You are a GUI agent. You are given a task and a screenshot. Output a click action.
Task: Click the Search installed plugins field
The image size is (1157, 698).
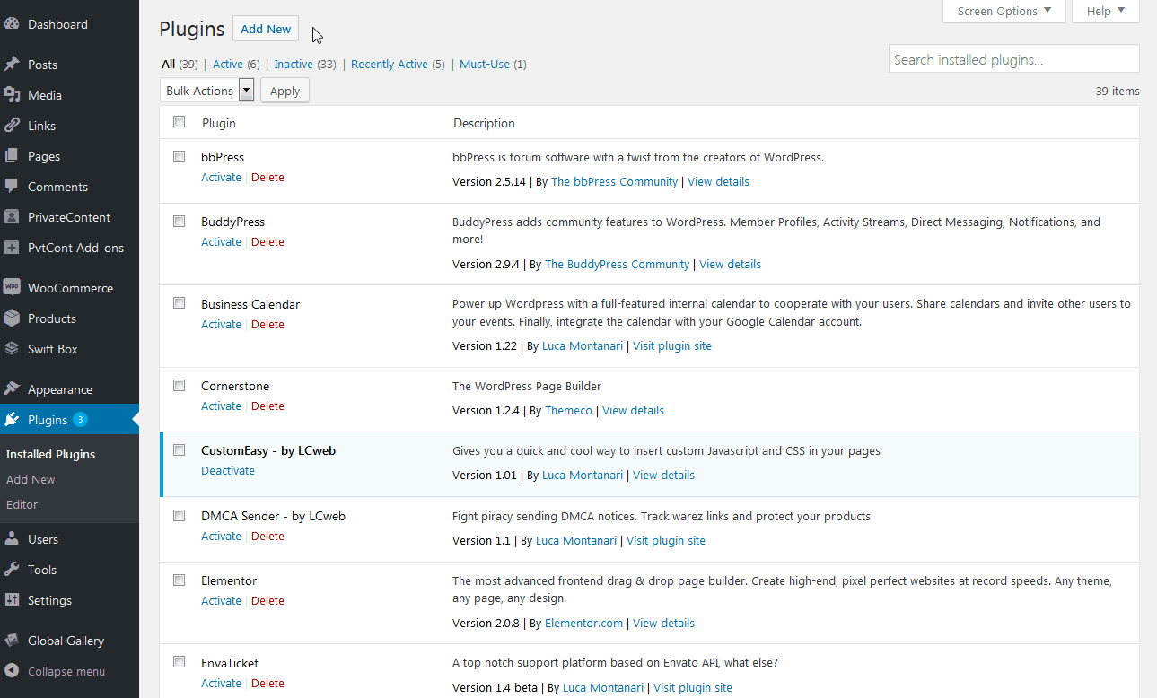click(1014, 59)
